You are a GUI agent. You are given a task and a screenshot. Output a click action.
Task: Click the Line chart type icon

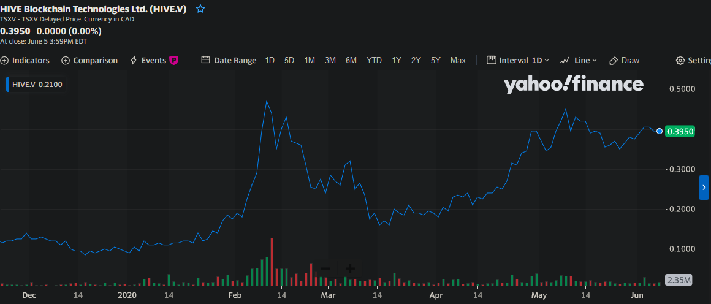pos(565,60)
